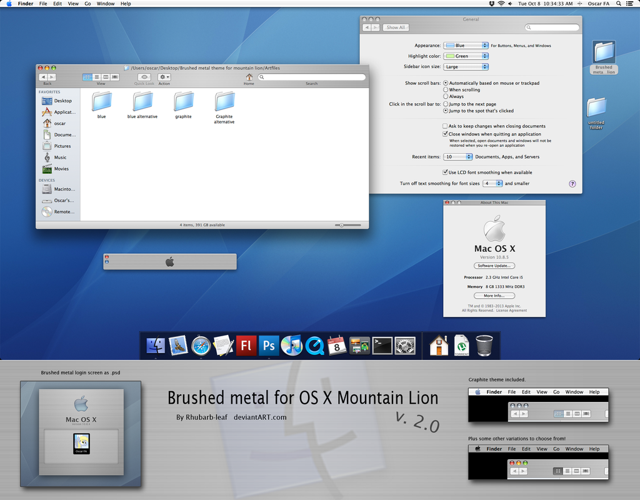Screen dimensions: 640x500
Task: Open the Help menu in top menu bar
Action: 126,4
